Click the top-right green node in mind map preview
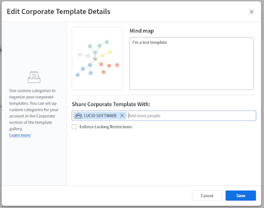This screenshot has width=264, height=208. click(x=107, y=42)
